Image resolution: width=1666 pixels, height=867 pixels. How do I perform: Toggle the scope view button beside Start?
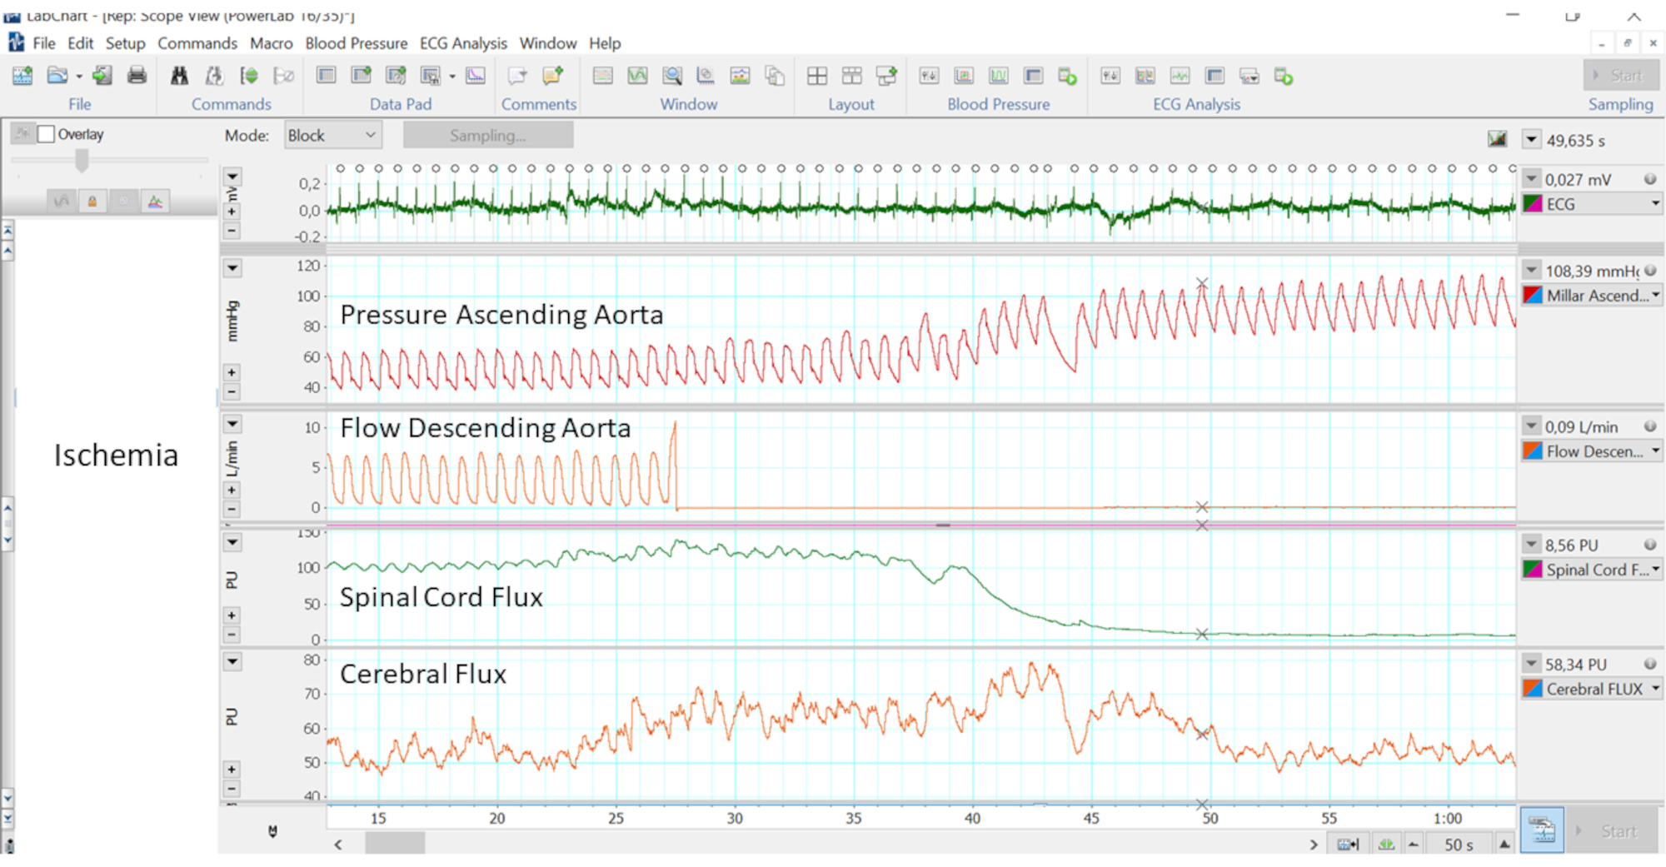pos(1541,830)
